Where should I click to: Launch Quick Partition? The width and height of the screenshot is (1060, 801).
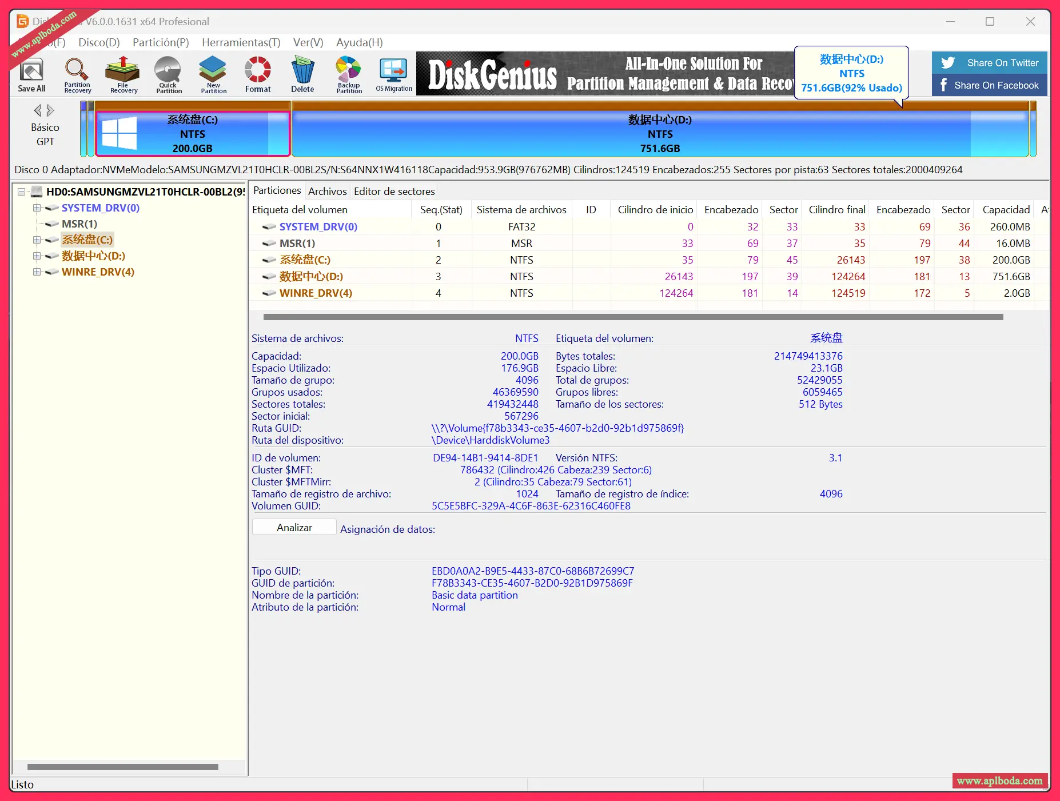[168, 74]
